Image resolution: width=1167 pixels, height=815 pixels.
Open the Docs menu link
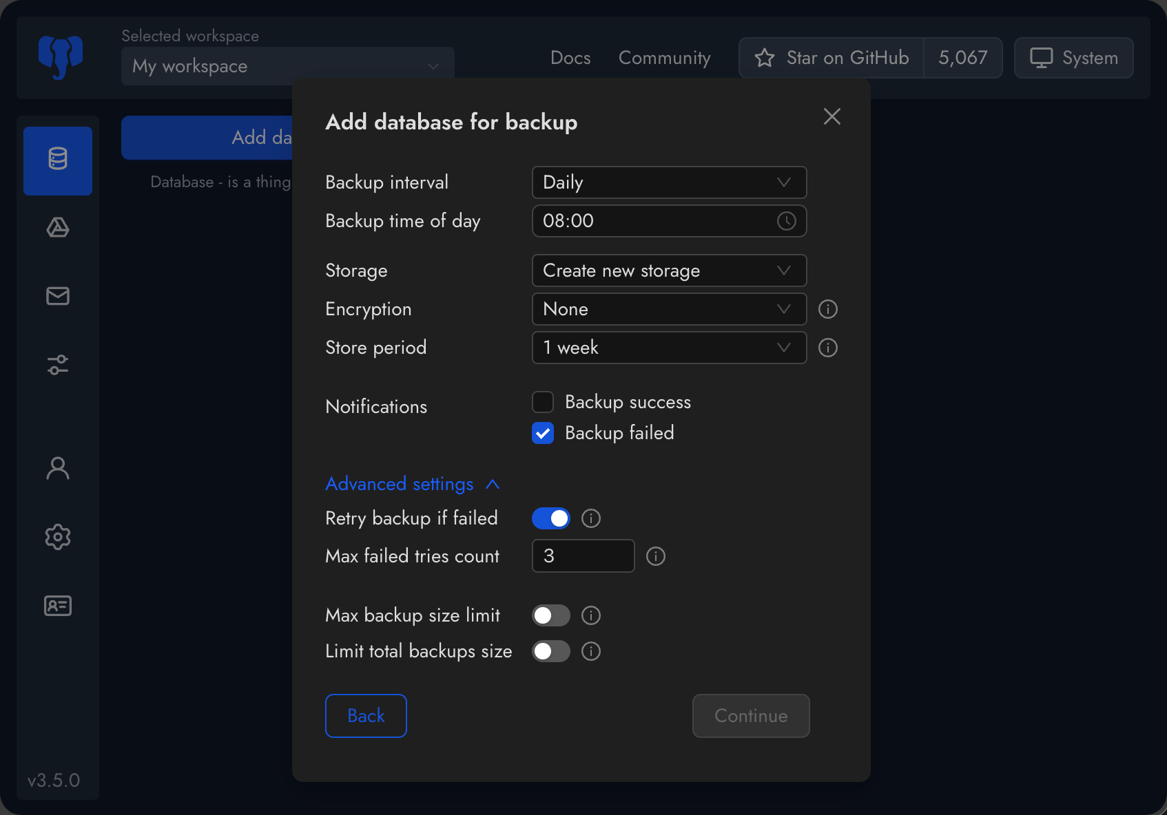(570, 58)
